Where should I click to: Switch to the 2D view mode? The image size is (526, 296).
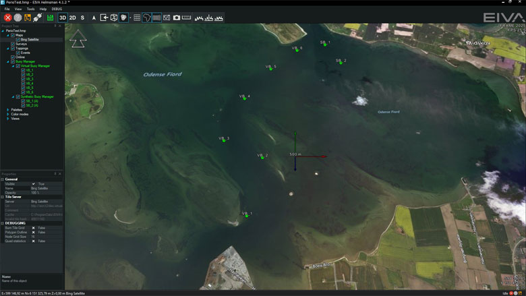pyautogui.click(x=72, y=18)
